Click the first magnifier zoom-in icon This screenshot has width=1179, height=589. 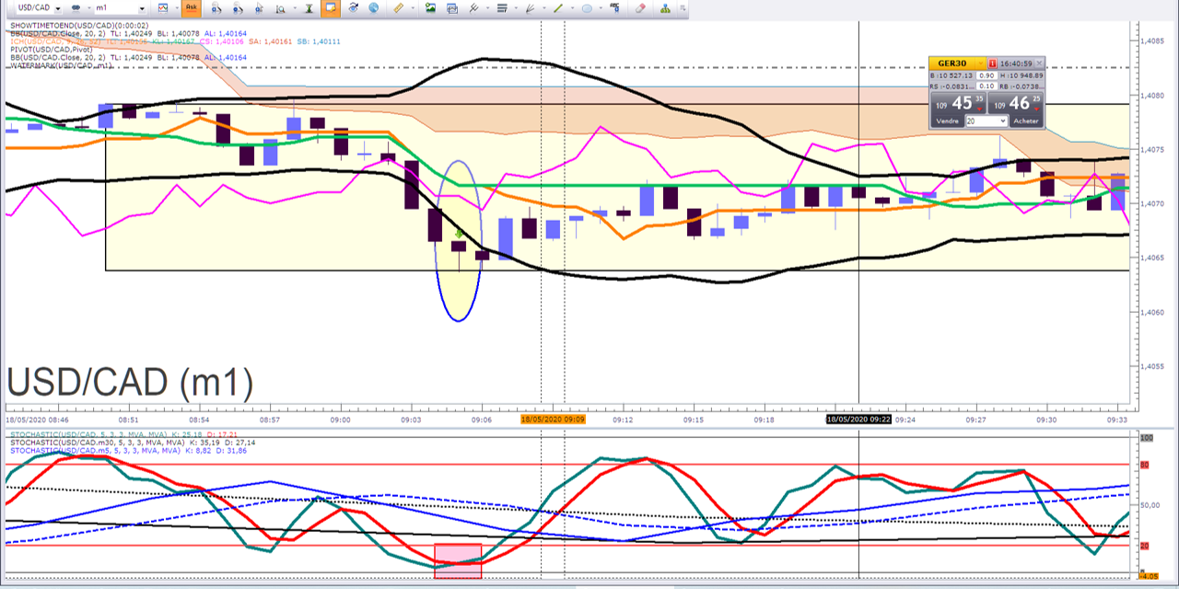point(216,8)
